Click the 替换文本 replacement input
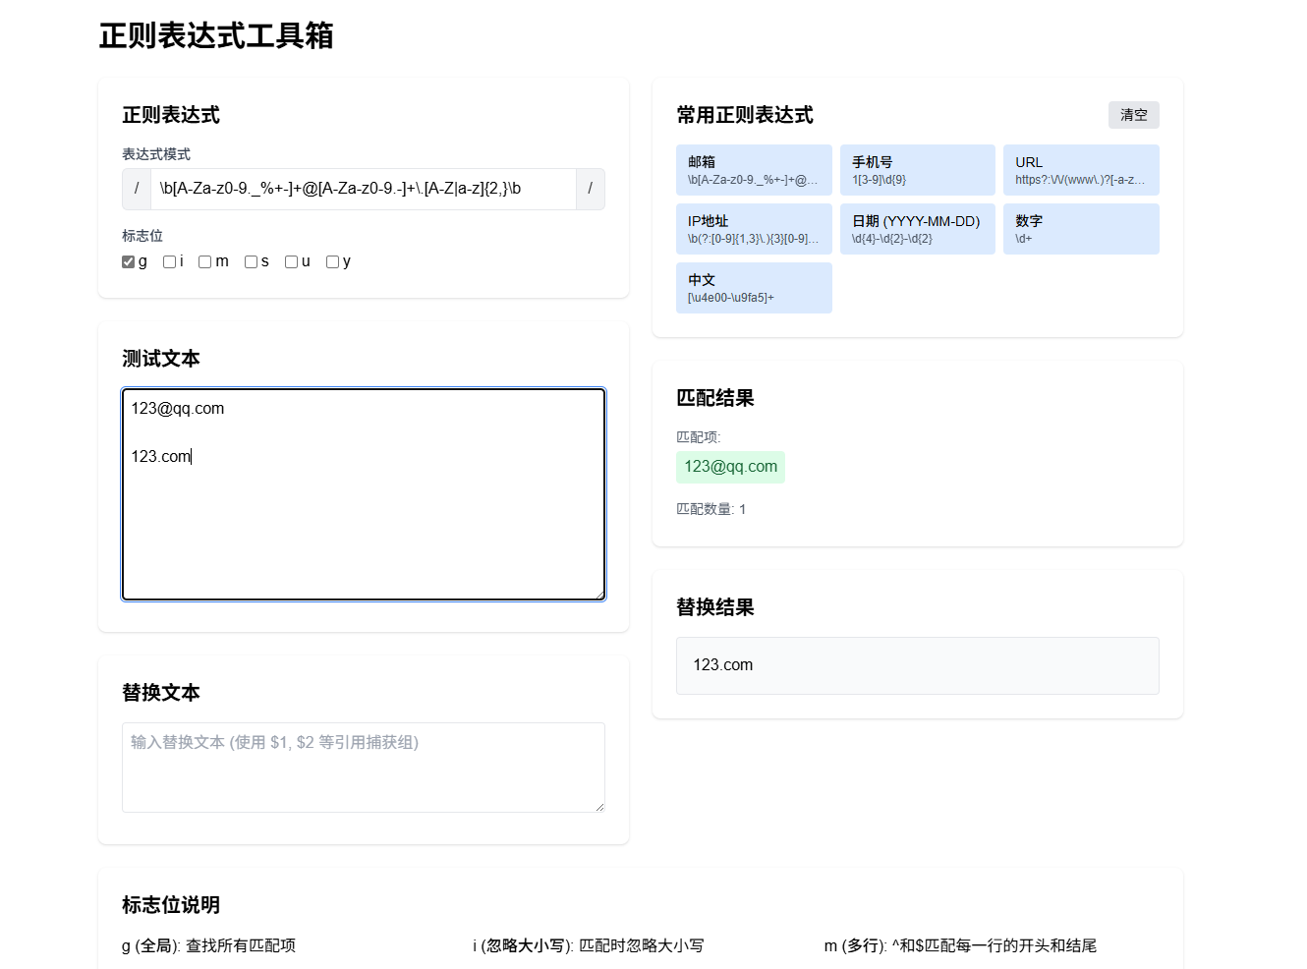This screenshot has width=1307, height=969. [364, 767]
